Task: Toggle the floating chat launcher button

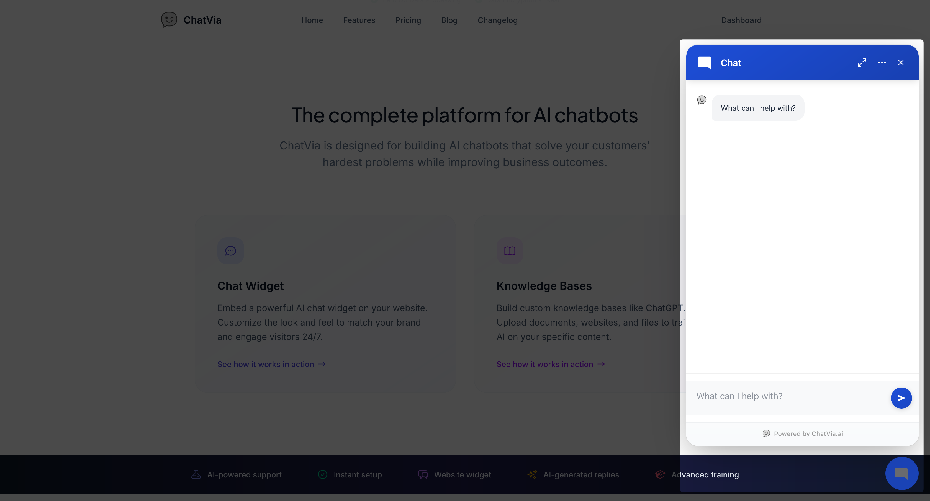Action: click(x=901, y=473)
